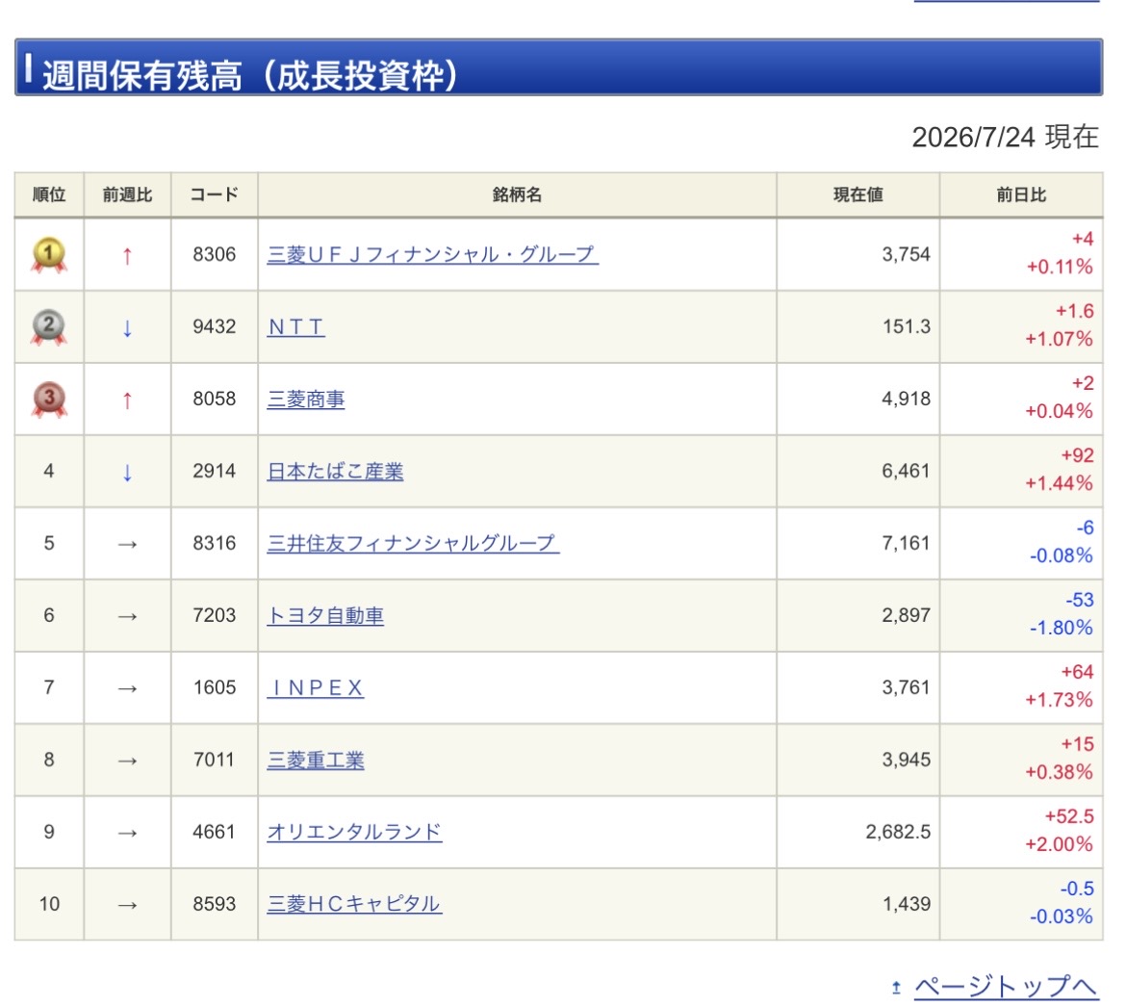This screenshot has height=1006, width=1126.
Task: Click stock code 1605
Action: pos(214,687)
